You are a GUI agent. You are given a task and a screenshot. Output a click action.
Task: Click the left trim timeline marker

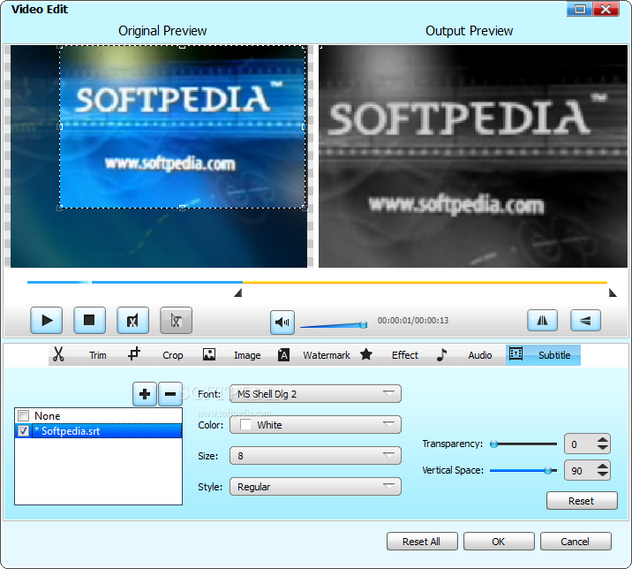(x=238, y=292)
